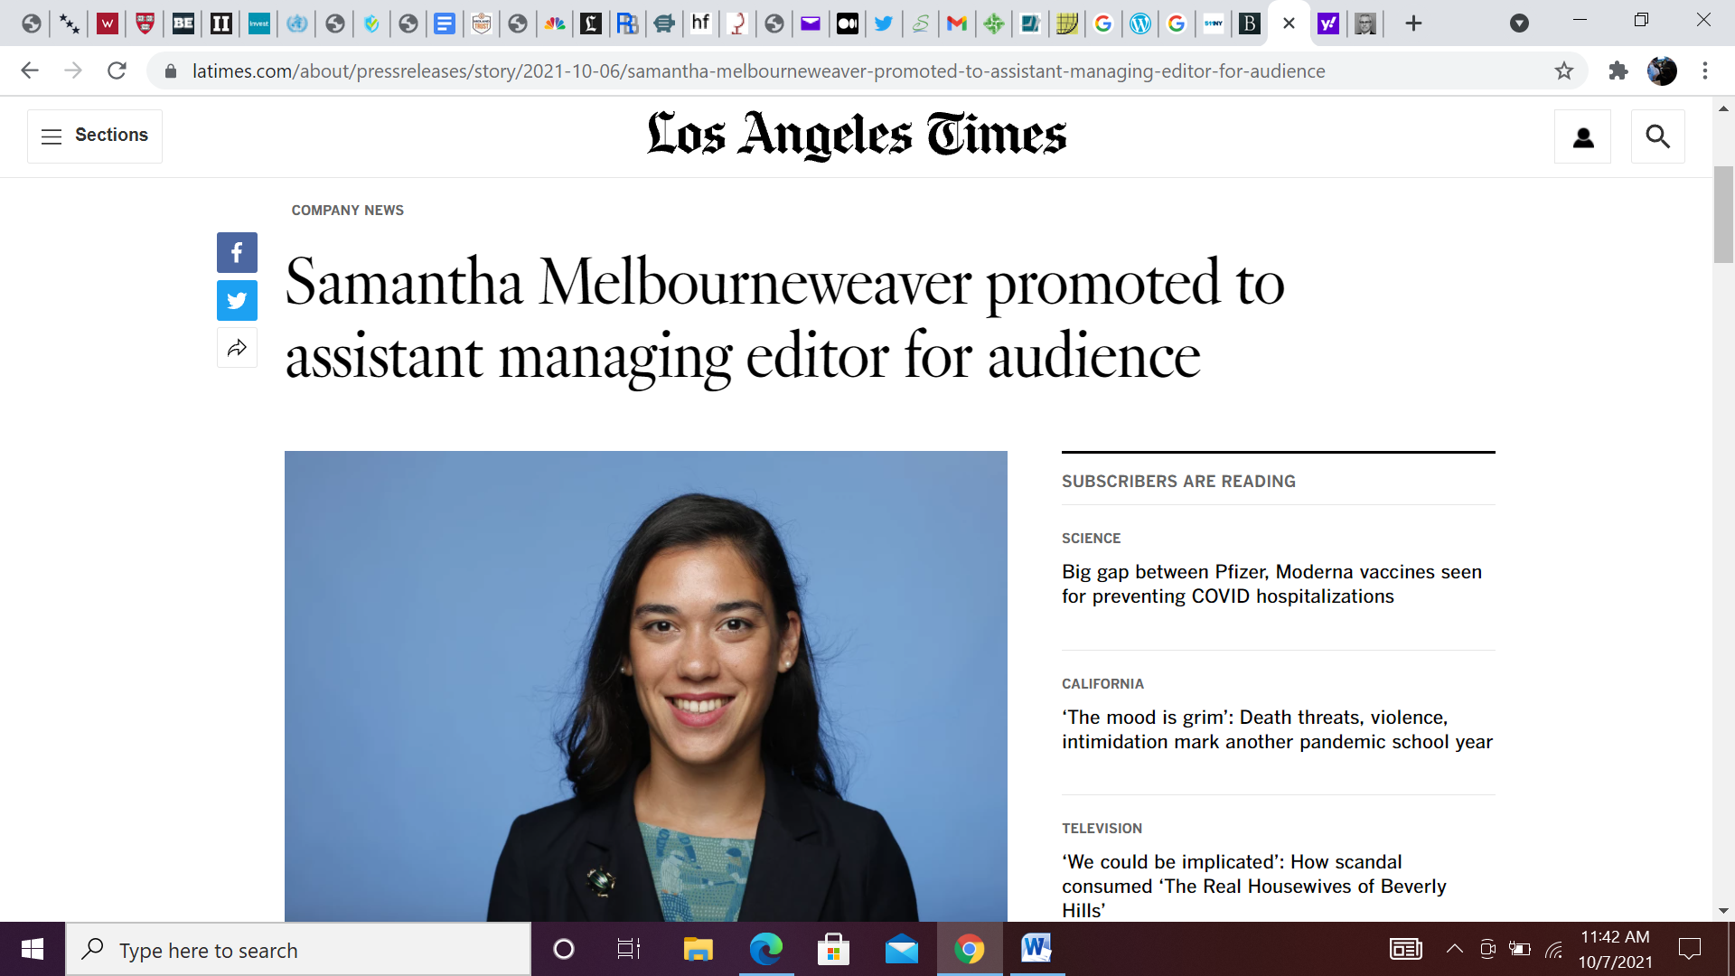
Task: Switch to the Gmail tab
Action: point(956,23)
